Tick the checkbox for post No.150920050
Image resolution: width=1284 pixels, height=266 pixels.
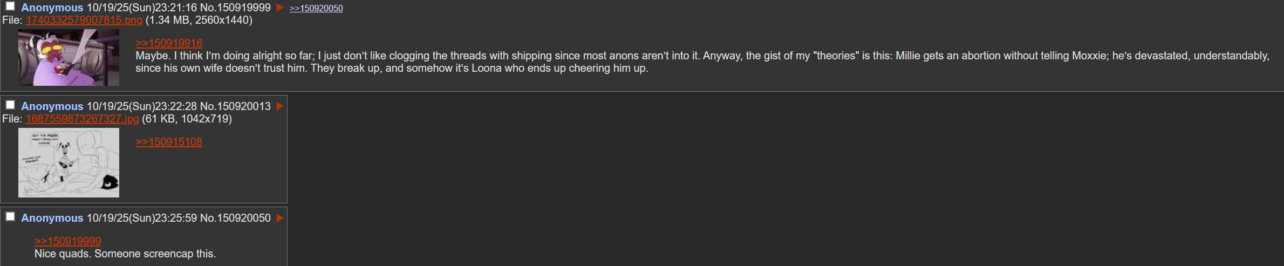click(x=10, y=217)
